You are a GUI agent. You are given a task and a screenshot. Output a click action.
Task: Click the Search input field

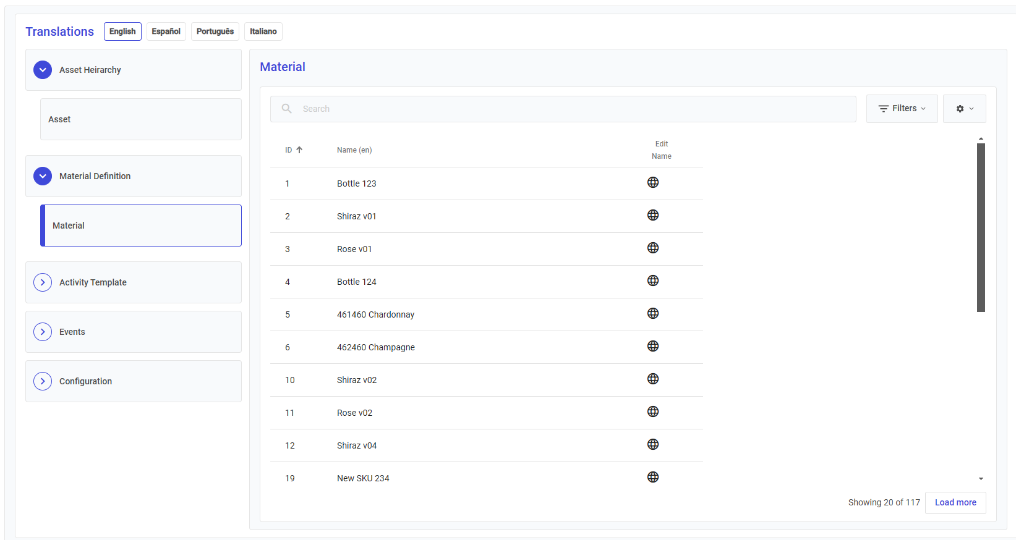click(x=575, y=109)
